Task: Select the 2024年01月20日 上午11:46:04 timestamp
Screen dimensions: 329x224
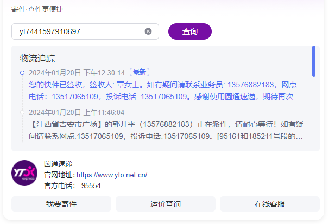Action: [77, 112]
